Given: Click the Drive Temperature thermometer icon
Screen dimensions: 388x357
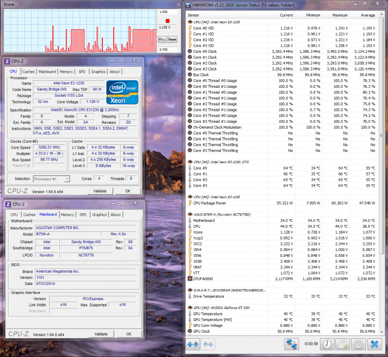Looking at the screenshot, I should tap(190, 296).
